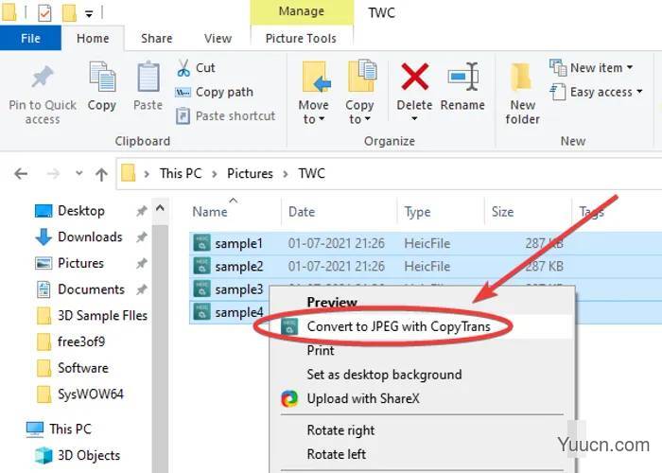Click the Copy to folder icon
The image size is (662, 473).
[x=362, y=76]
